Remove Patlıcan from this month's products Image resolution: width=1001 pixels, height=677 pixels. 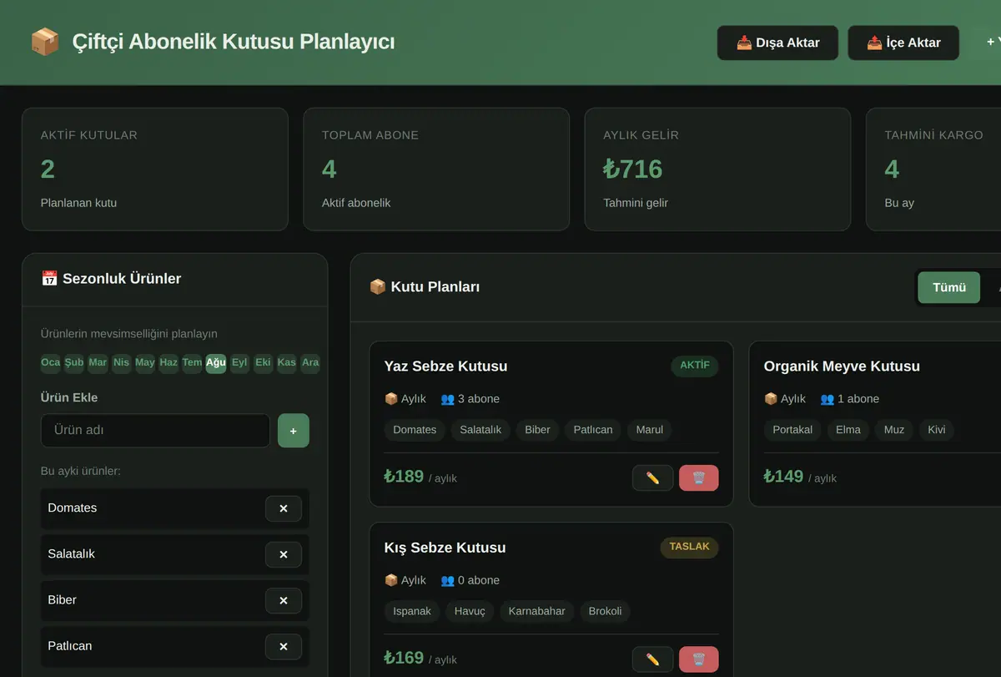[284, 646]
